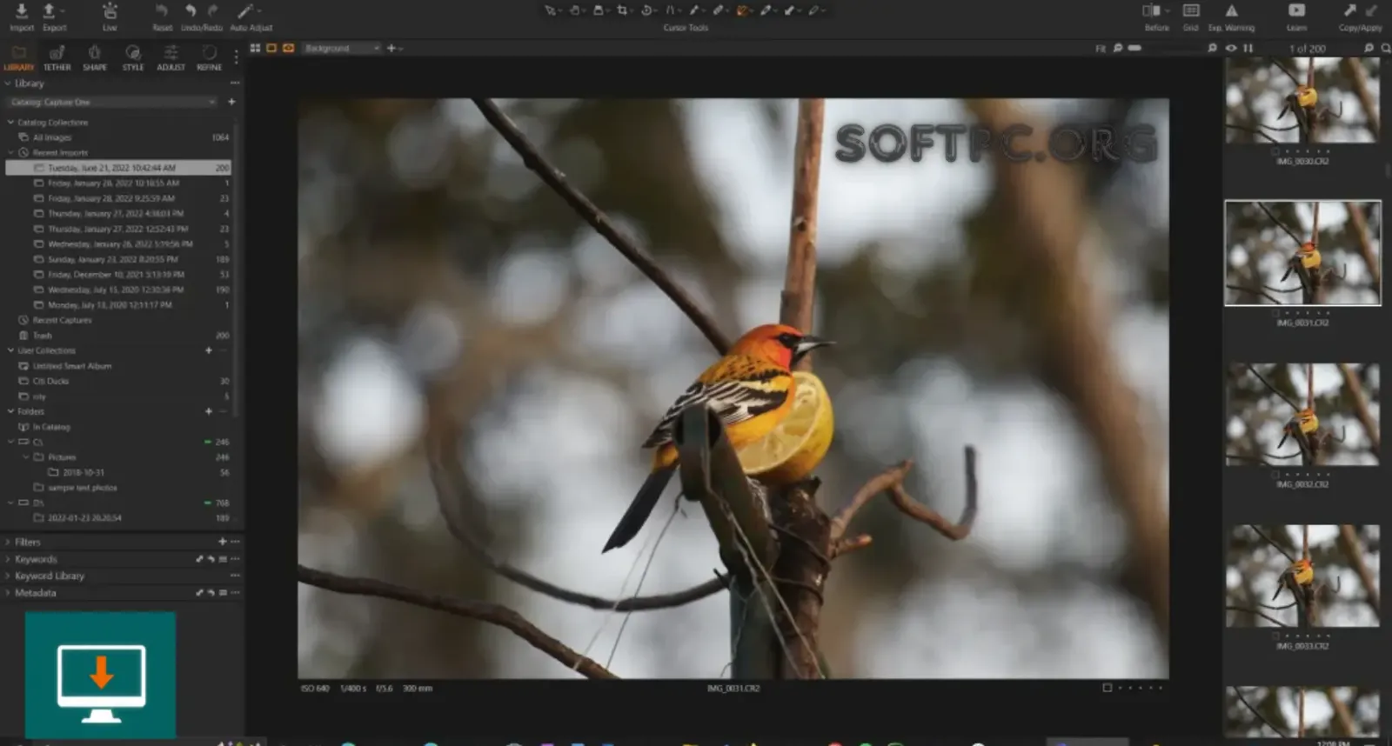
Task: Click the Redo arrow icon
Action: tap(212, 10)
